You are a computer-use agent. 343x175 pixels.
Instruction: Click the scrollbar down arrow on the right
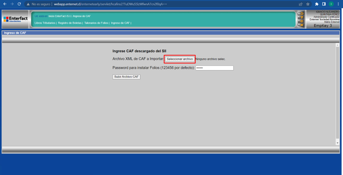click(x=337, y=143)
